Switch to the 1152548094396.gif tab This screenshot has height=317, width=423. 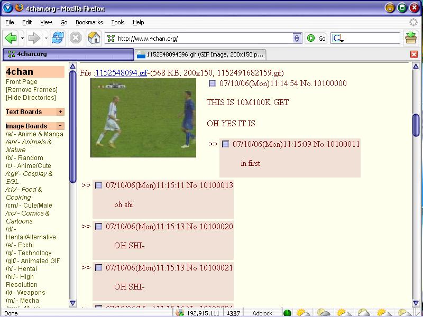200,55
